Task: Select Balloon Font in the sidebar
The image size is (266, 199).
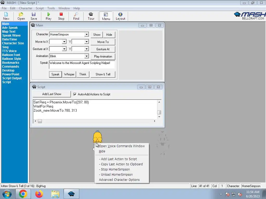Action: (11, 55)
